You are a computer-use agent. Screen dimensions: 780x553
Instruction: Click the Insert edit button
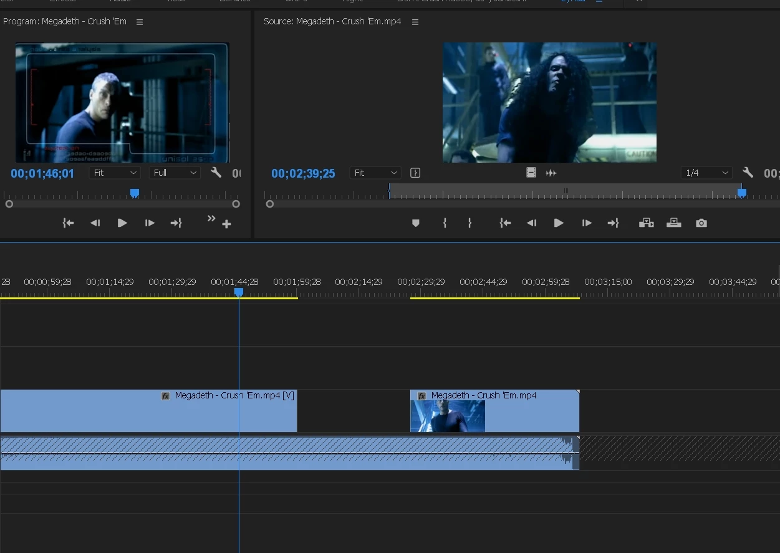tap(647, 223)
